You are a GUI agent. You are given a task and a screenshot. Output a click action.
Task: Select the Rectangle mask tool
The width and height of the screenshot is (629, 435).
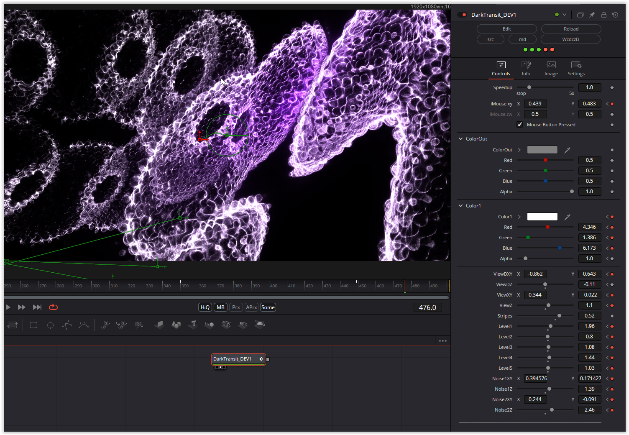point(33,325)
